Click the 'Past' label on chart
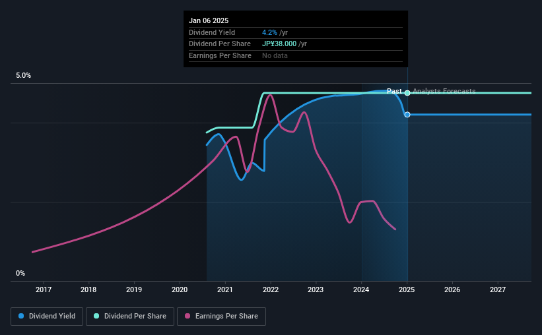Viewport: 542px width, 335px height. pyautogui.click(x=394, y=91)
